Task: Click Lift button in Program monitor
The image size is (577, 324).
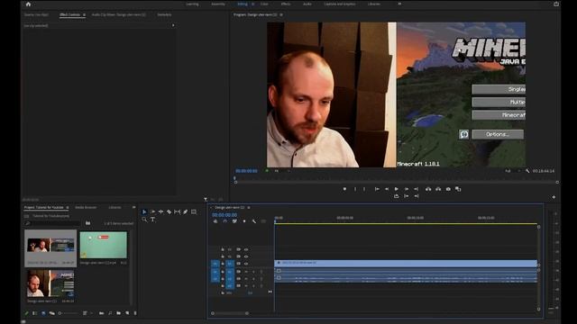Action: 428,189
